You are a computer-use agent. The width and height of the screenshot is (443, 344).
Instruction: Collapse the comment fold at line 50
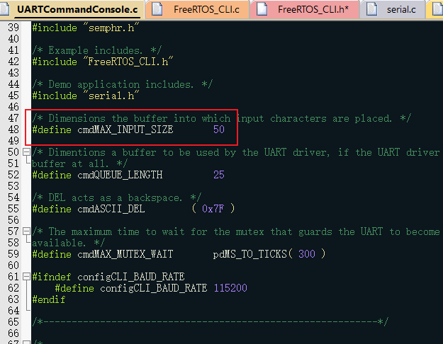pyautogui.click(x=26, y=152)
